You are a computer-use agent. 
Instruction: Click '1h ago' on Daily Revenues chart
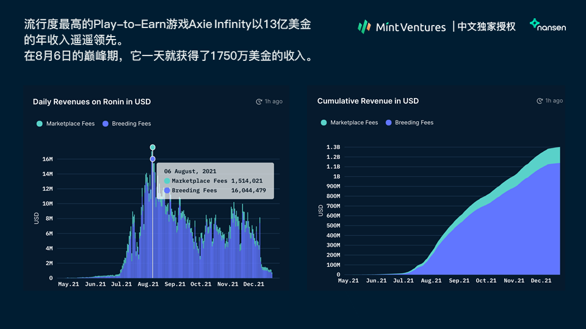pyautogui.click(x=273, y=102)
